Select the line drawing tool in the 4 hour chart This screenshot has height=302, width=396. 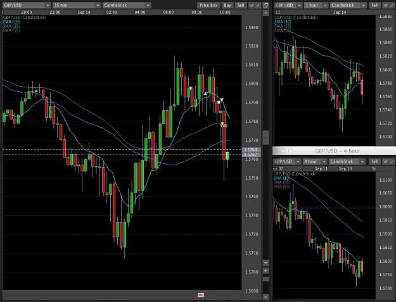392,161
